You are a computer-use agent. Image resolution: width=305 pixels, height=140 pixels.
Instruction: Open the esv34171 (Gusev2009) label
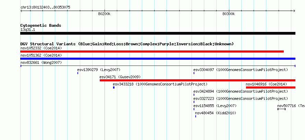(x=120, y=77)
